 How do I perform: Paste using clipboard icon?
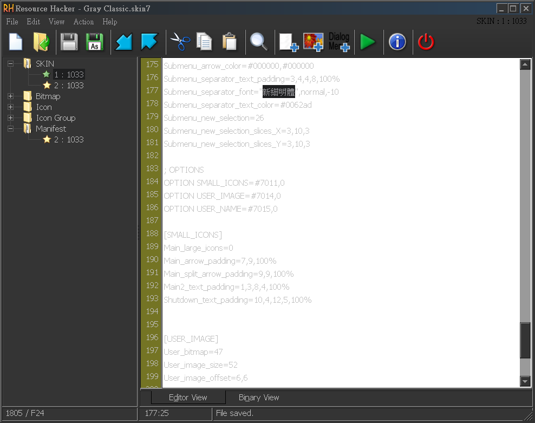(229, 42)
